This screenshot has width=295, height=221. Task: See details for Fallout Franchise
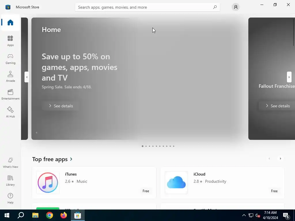277,106
